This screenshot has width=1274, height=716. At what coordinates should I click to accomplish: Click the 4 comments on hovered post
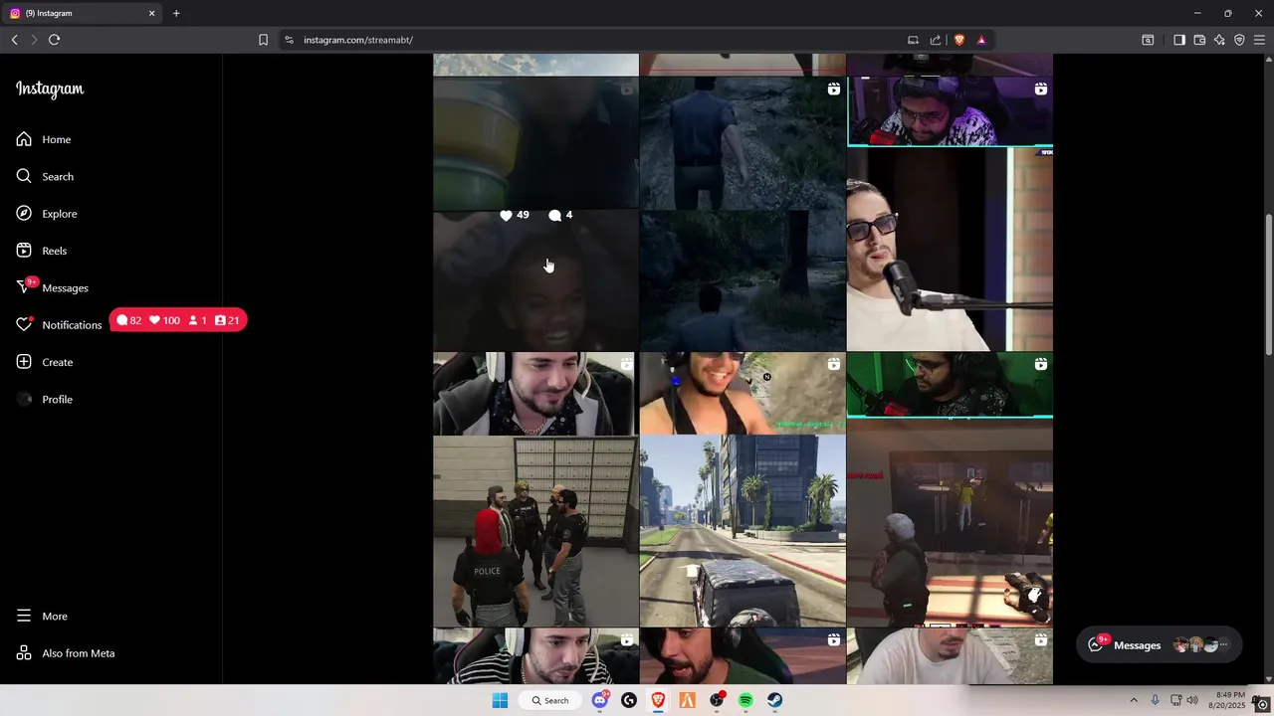click(x=561, y=215)
